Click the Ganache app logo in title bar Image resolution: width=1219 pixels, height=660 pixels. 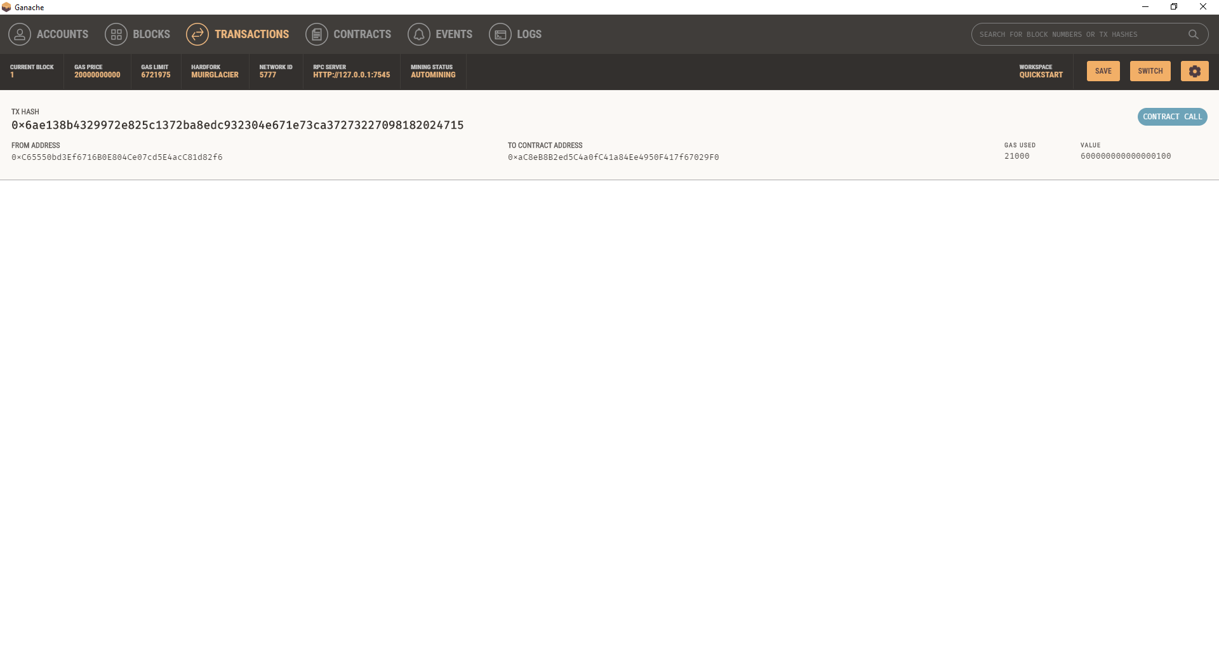(x=6, y=7)
